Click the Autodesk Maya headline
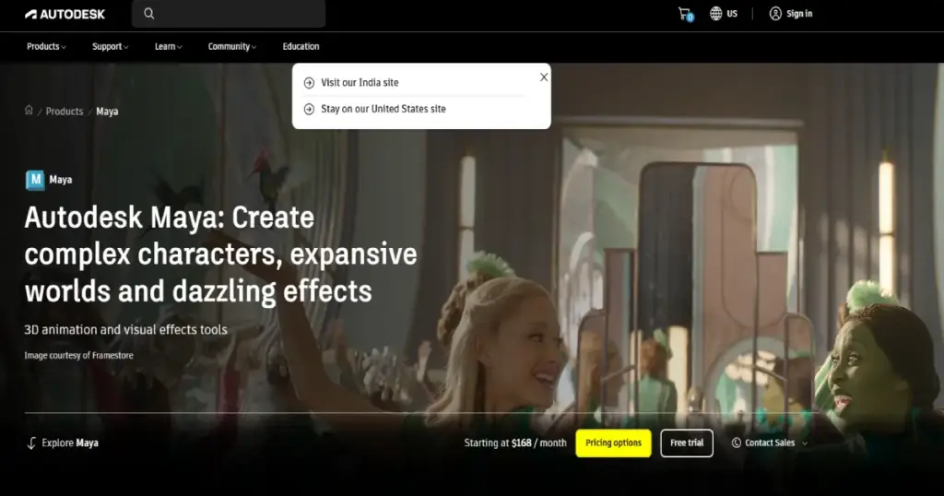 pos(220,254)
